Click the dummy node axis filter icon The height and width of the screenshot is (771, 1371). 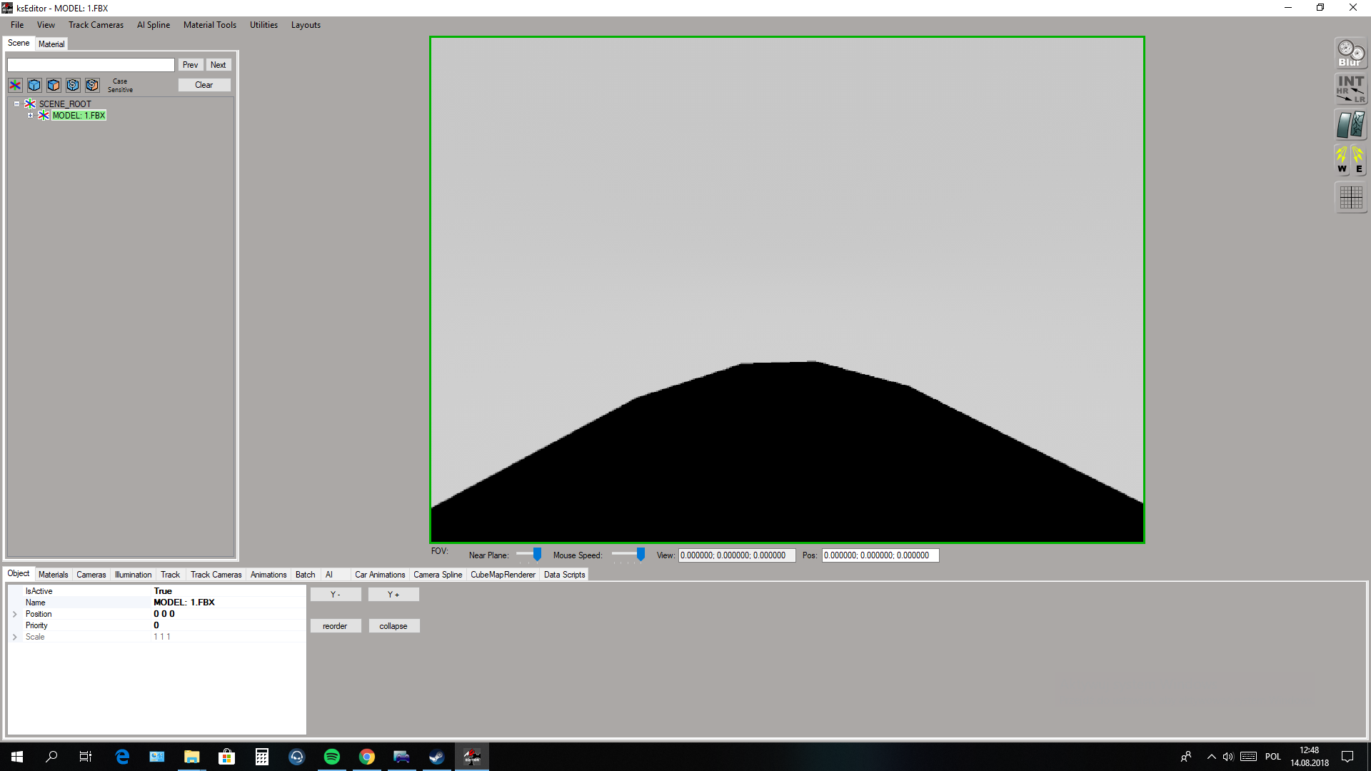(15, 85)
